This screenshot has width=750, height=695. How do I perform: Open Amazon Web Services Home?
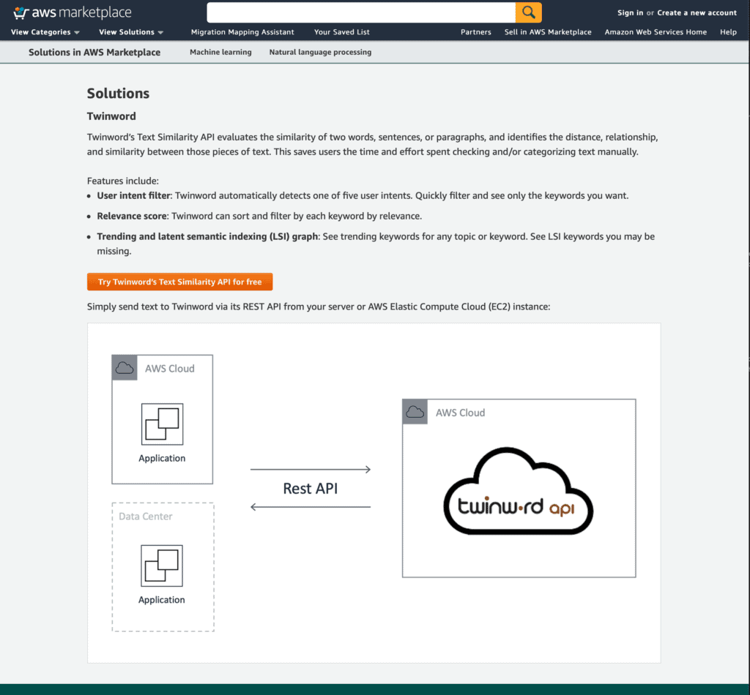point(656,32)
